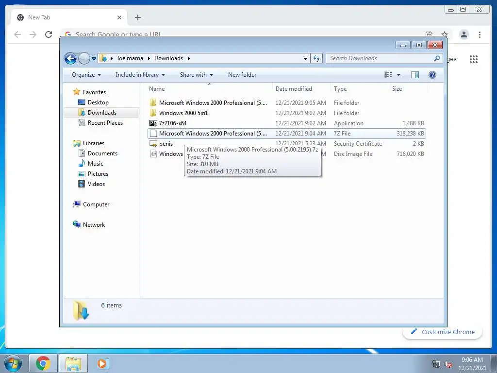Select Windows disc image file icon
Image resolution: width=497 pixels, height=373 pixels.
(153, 154)
